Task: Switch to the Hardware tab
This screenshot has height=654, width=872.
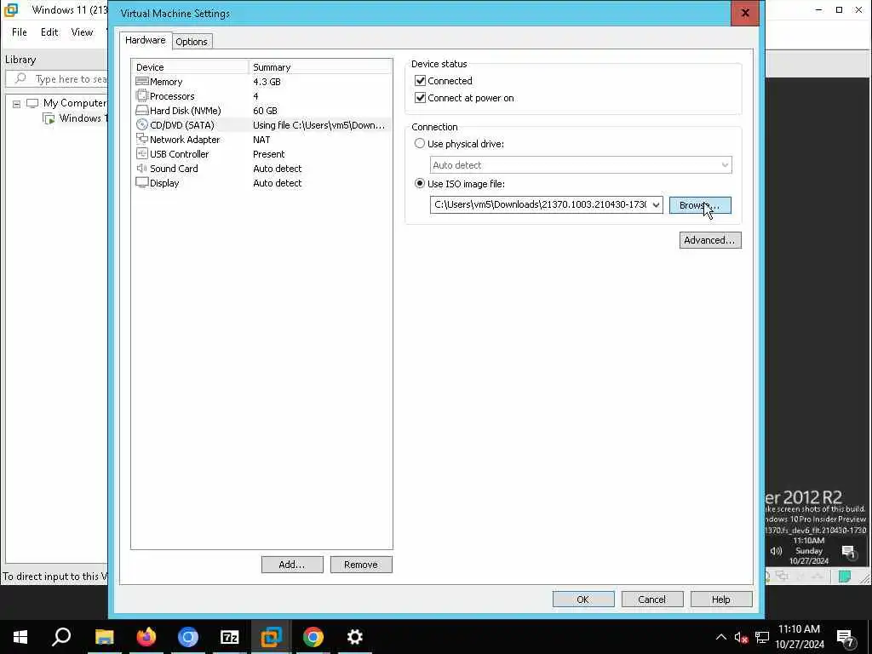Action: [x=145, y=40]
